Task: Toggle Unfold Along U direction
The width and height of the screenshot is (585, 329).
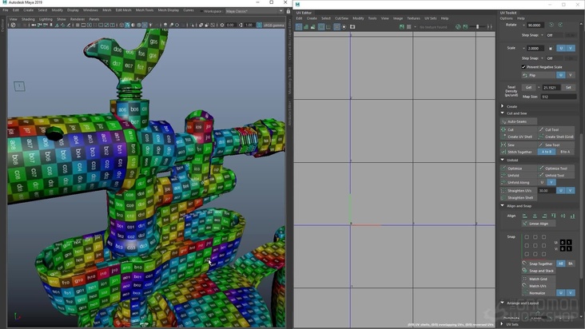Action: tap(542, 182)
